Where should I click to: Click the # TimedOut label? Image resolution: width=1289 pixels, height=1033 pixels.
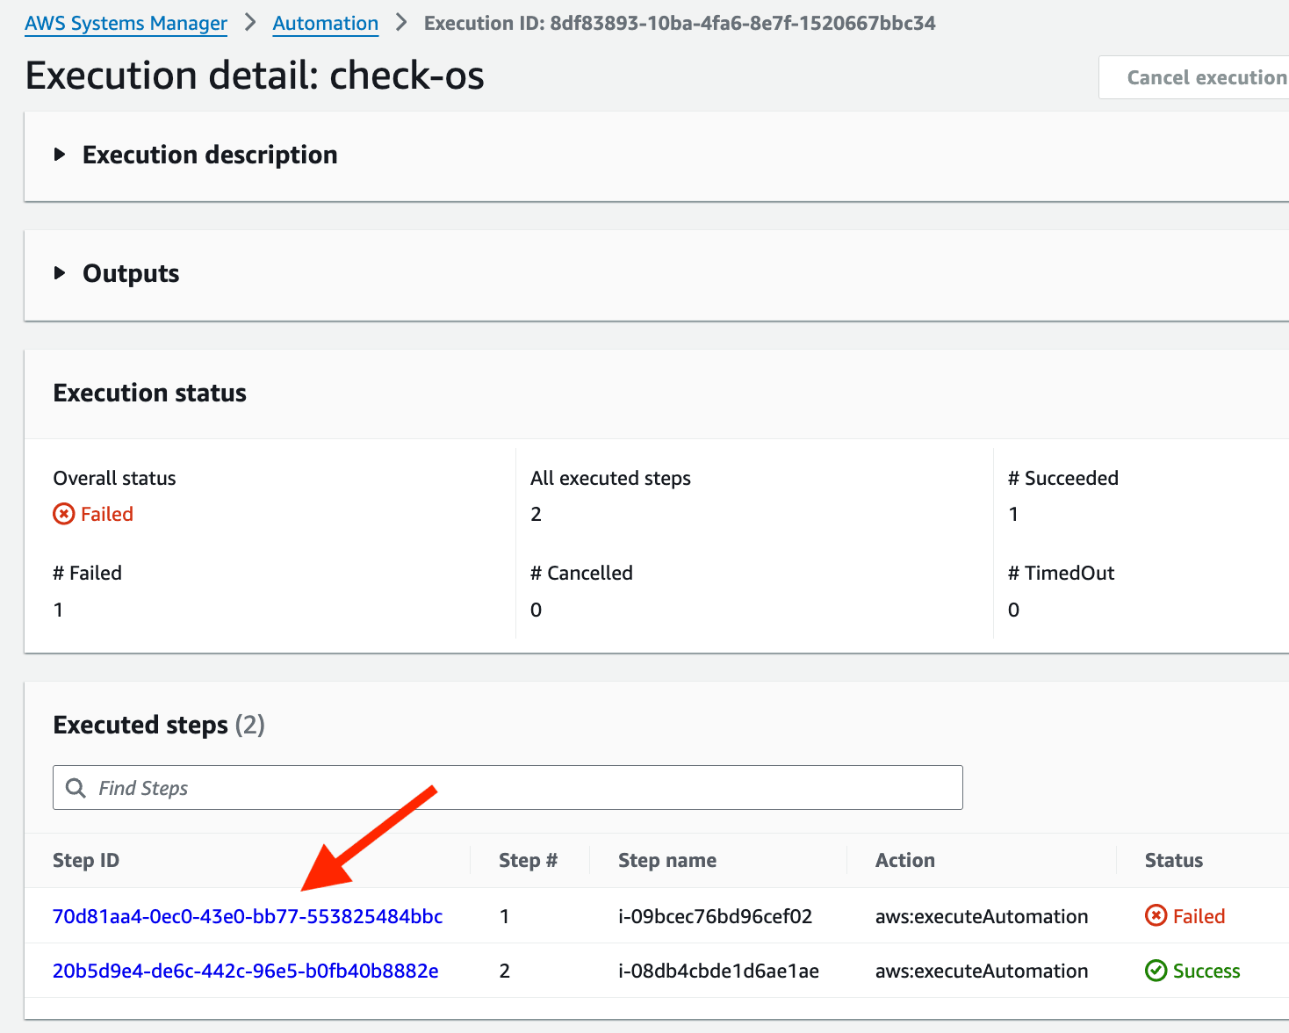(1061, 573)
